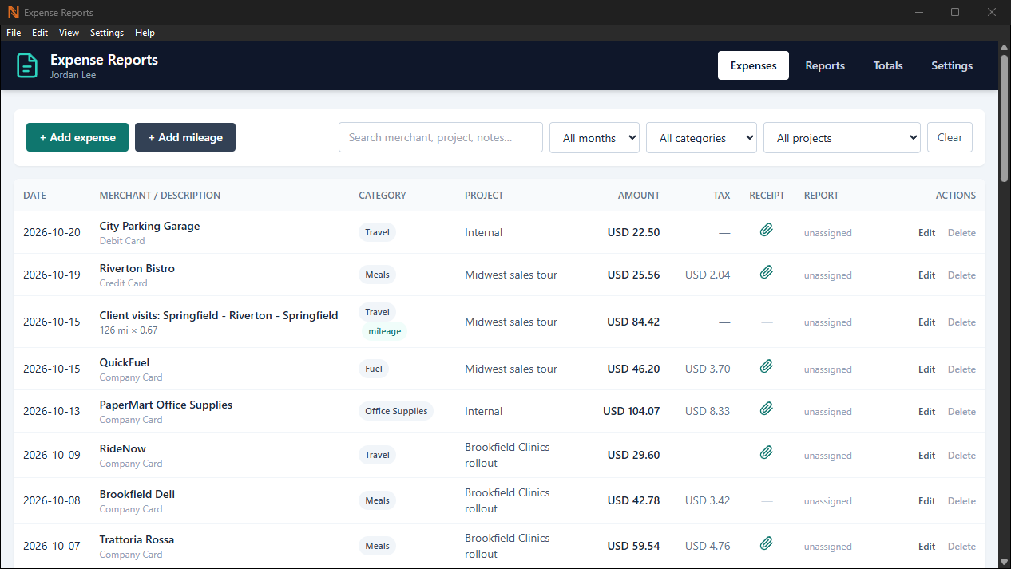The height and width of the screenshot is (569, 1011).
Task: Click the date 2026-10-13
Action: [52, 411]
